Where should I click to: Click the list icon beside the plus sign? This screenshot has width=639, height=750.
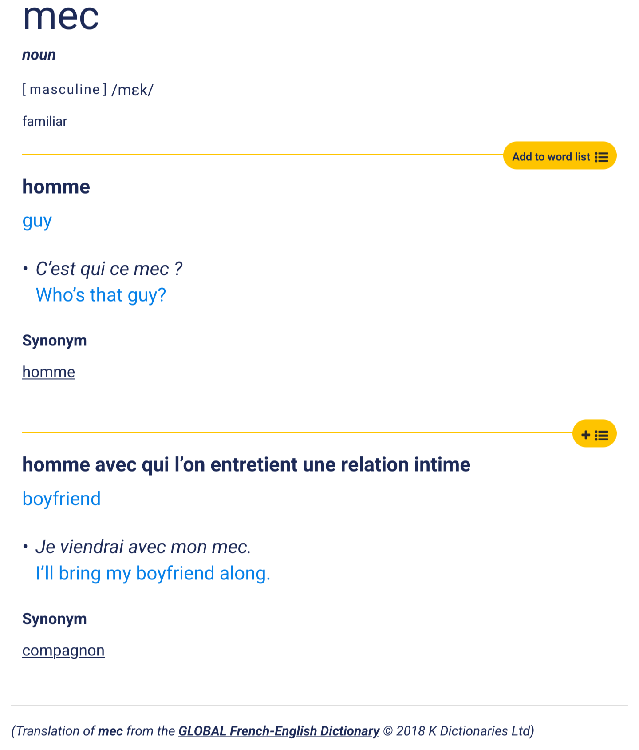click(x=601, y=435)
